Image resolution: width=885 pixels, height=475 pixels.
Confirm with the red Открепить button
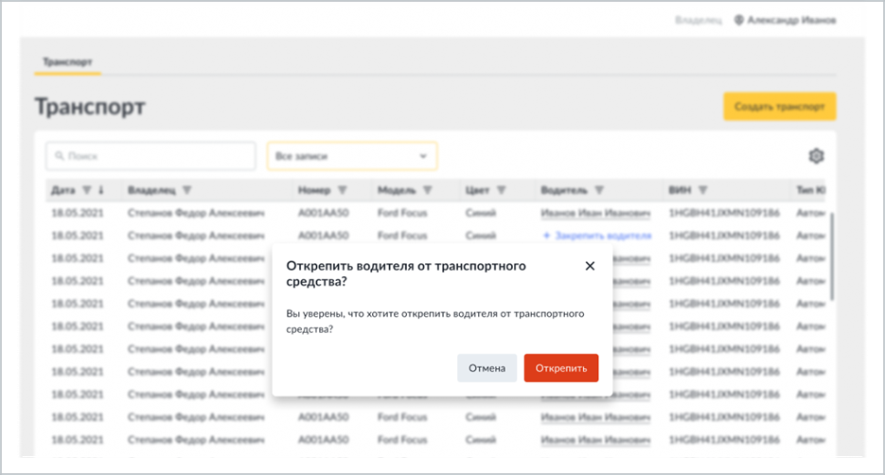pyautogui.click(x=561, y=368)
